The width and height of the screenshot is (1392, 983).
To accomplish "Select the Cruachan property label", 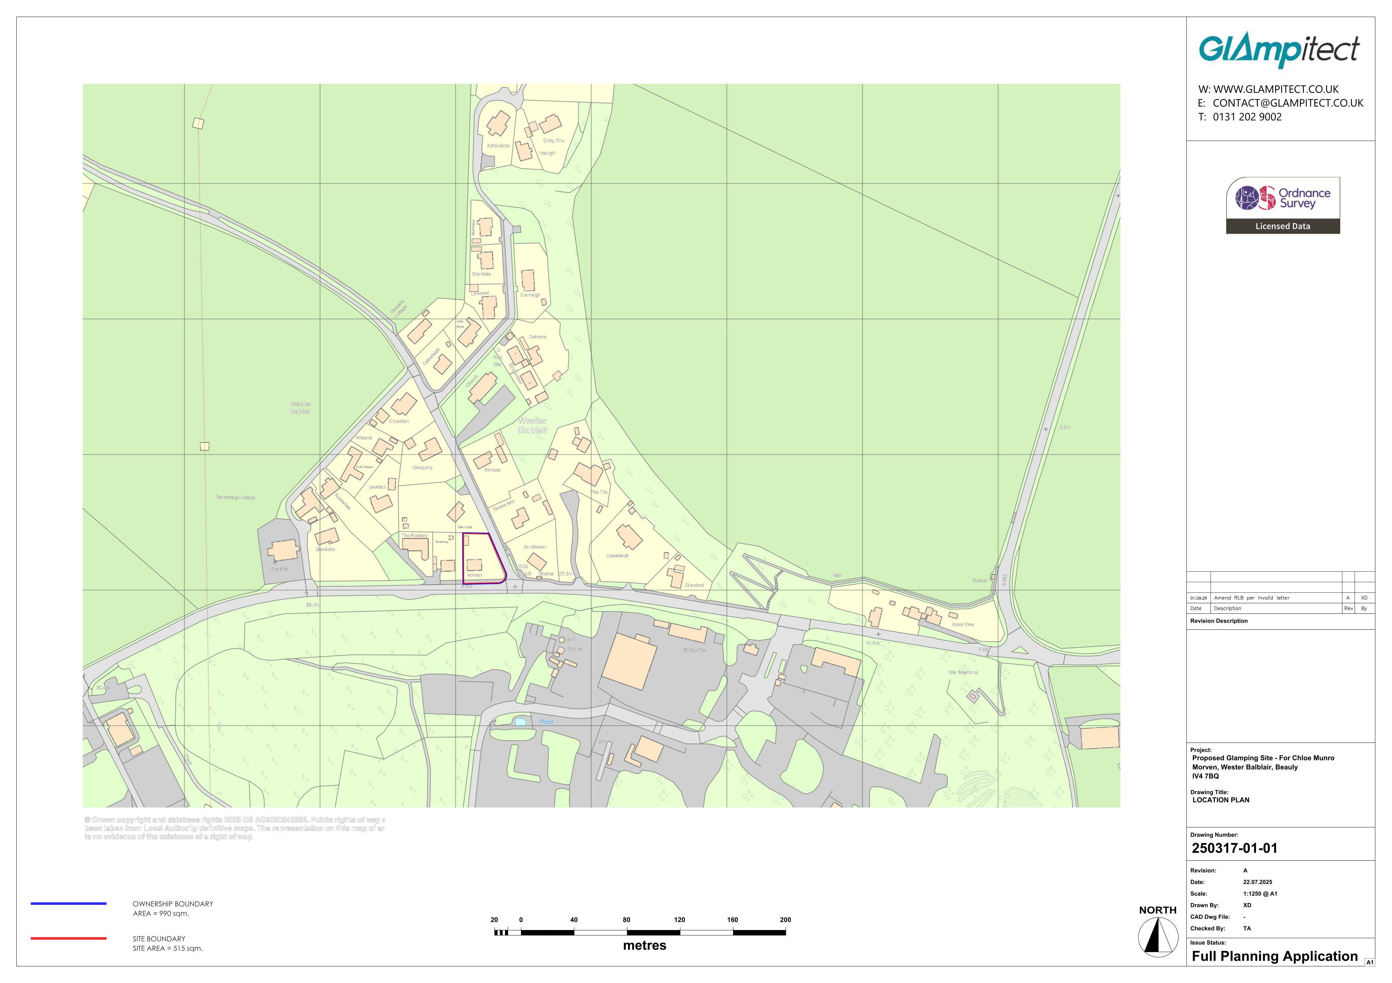I will click(399, 421).
